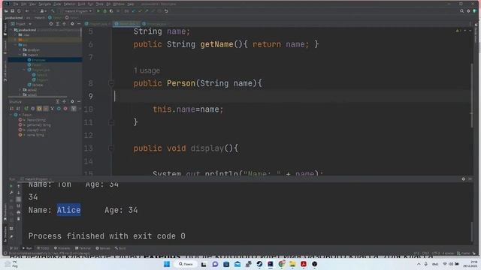Screen dimensions: 481x270
Task: Fold the display method at line 13
Action: pyautogui.click(x=111, y=148)
